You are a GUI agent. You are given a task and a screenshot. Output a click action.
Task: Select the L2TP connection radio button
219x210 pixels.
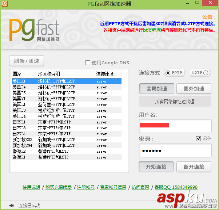click(x=206, y=73)
